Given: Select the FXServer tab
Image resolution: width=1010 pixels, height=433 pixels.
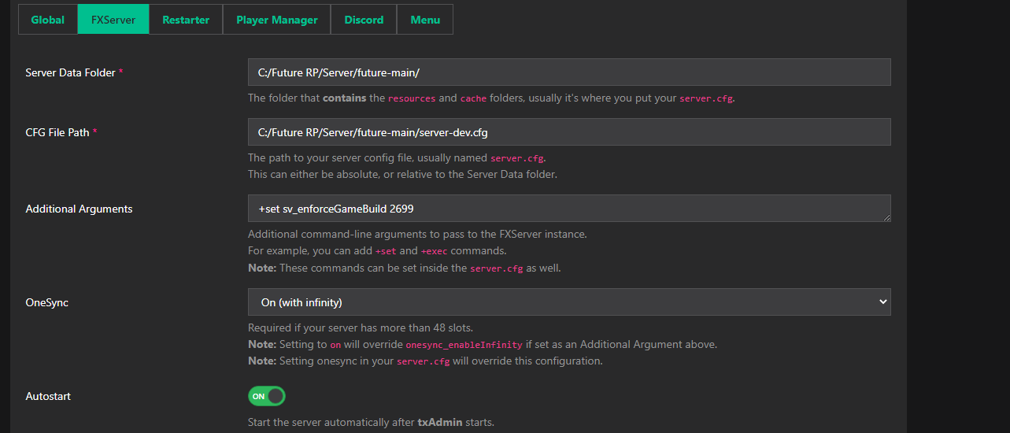Looking at the screenshot, I should [113, 20].
